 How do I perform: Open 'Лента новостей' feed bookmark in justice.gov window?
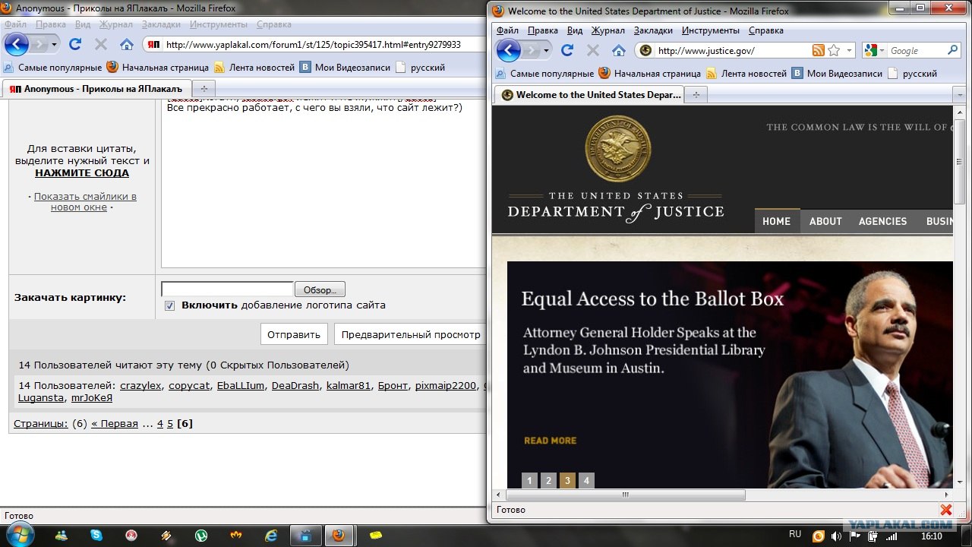pos(746,74)
